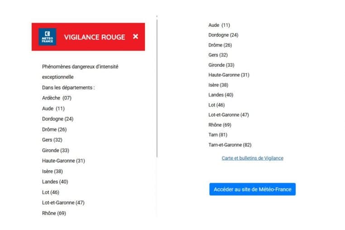Click Gers (32) in the right list
This screenshot has width=345, height=230.
point(218,55)
